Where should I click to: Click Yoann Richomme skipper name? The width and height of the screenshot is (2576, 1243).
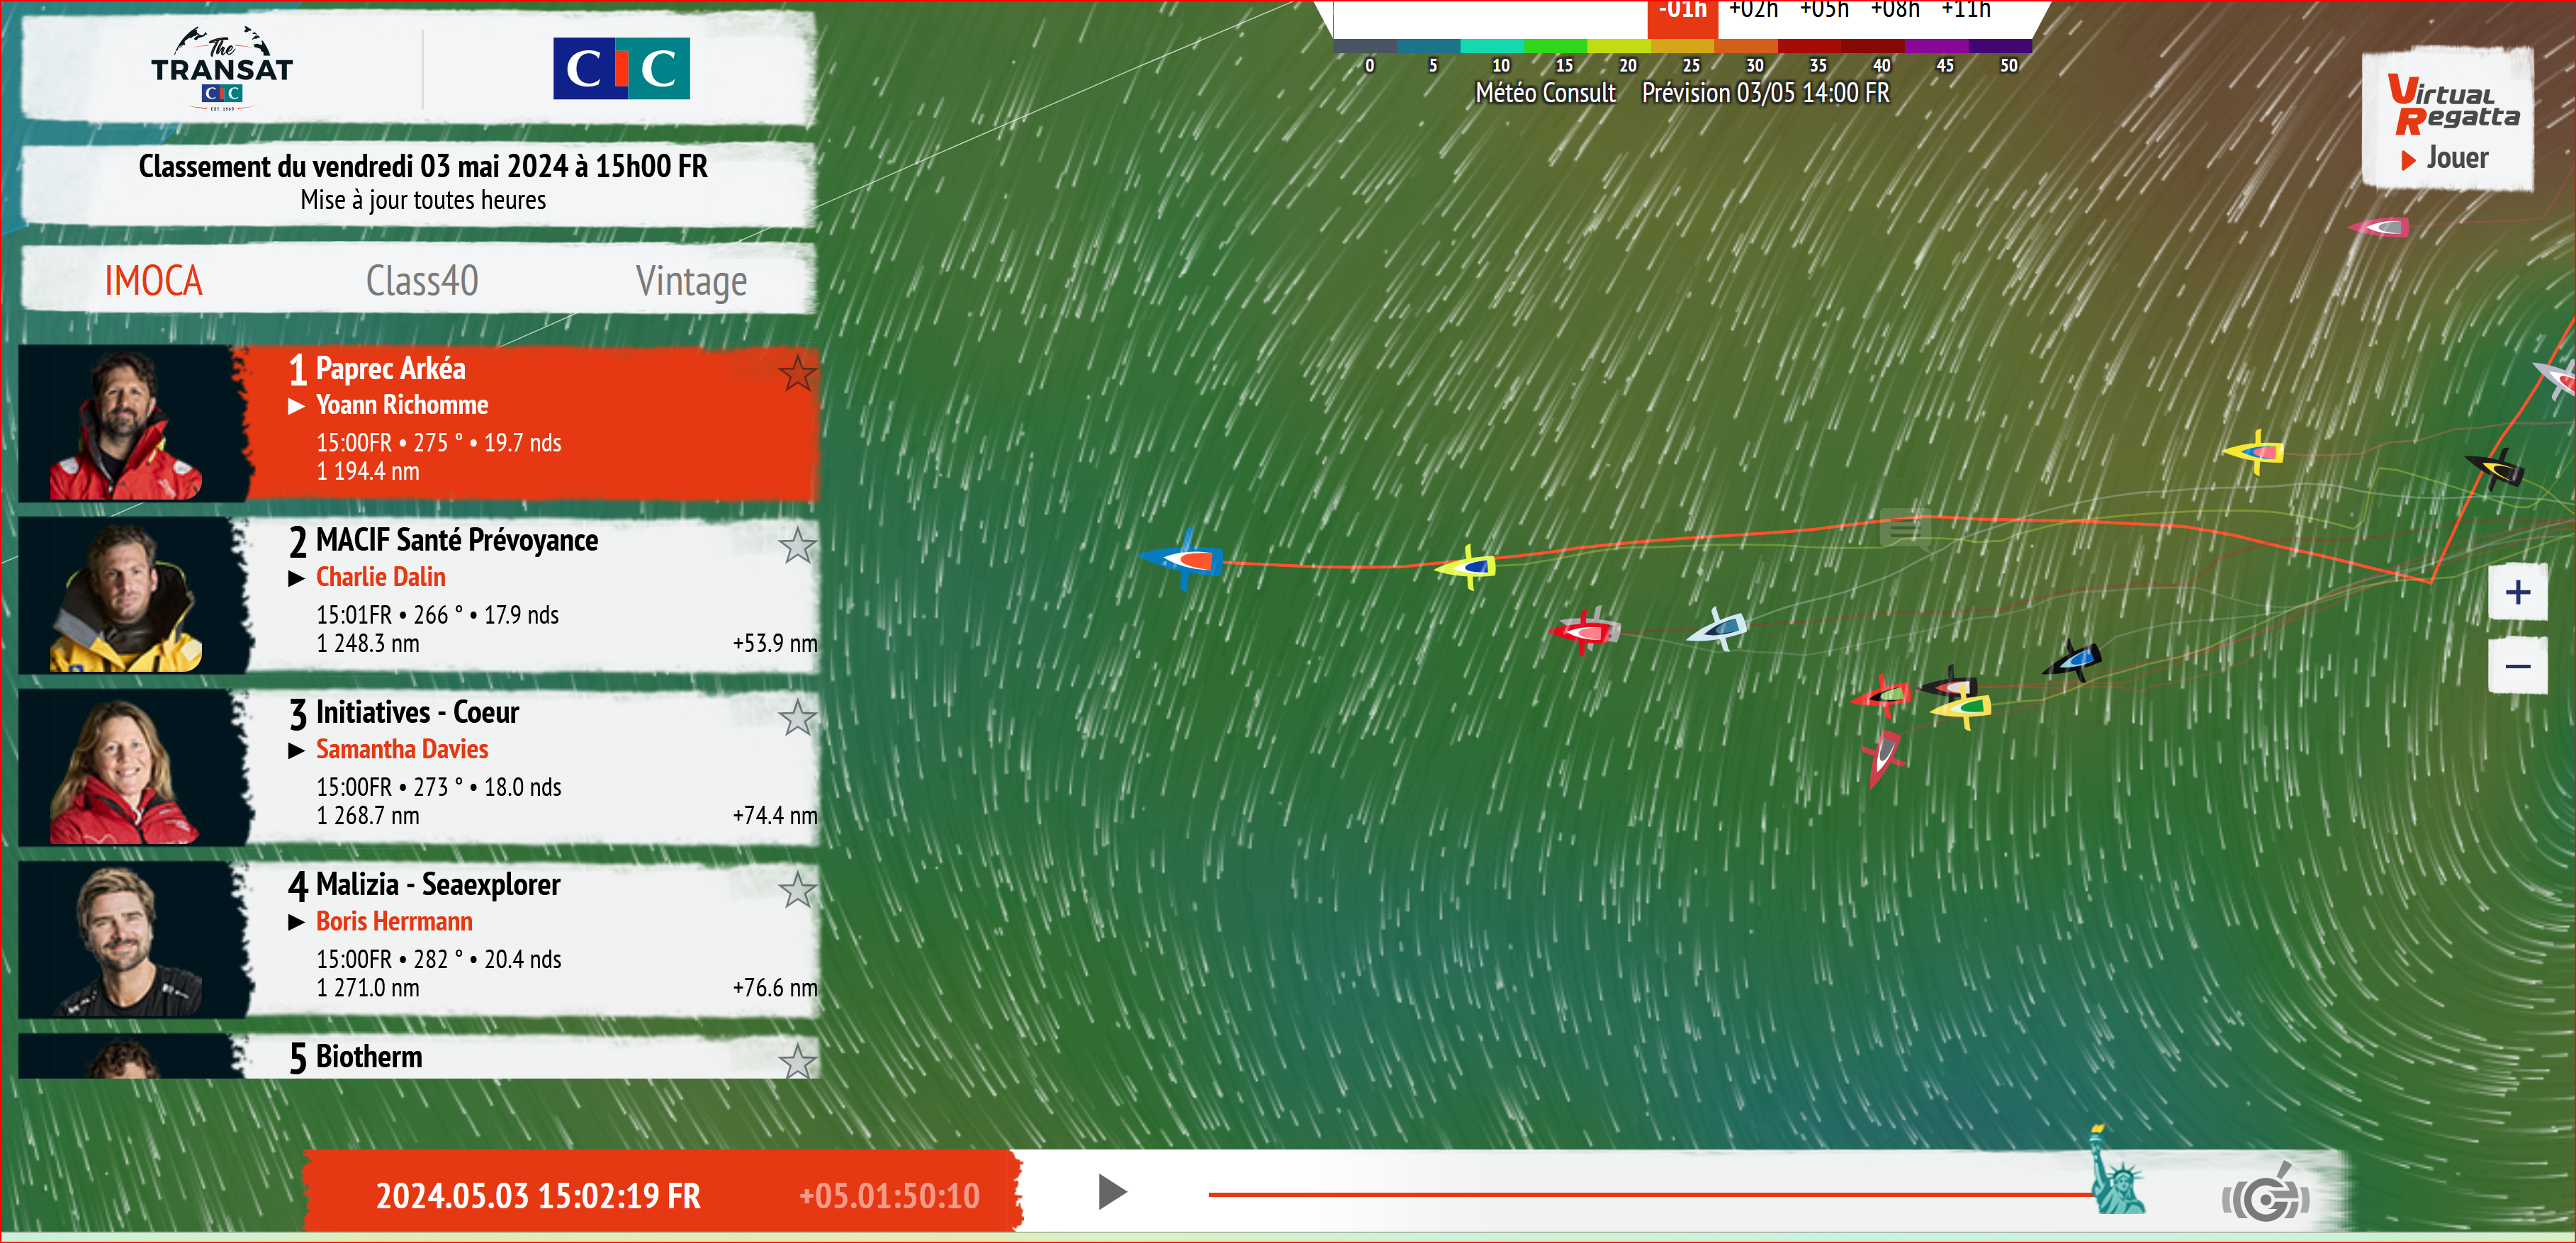tap(402, 405)
